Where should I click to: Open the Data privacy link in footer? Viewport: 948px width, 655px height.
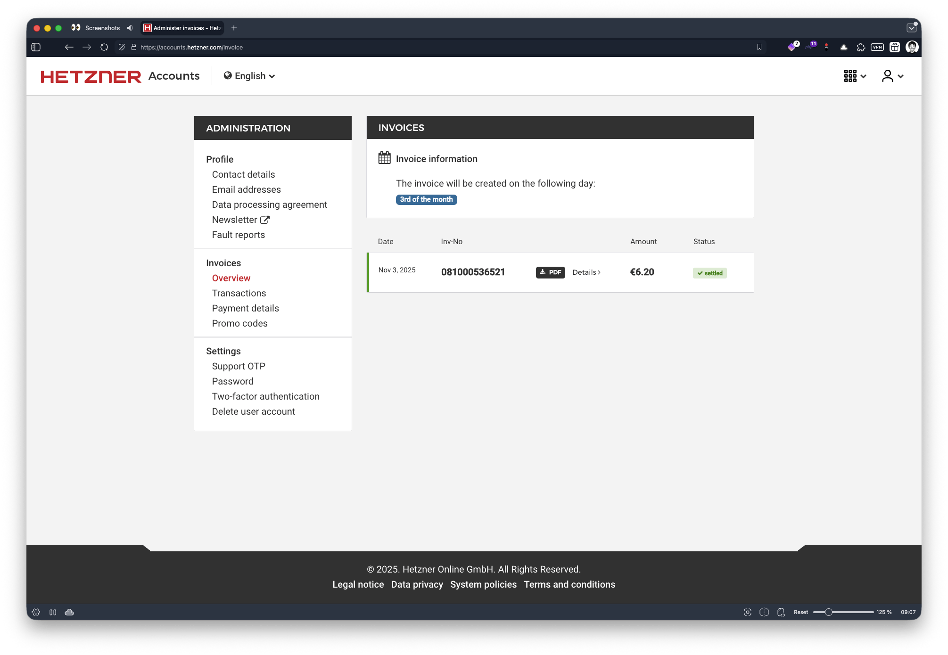[417, 584]
